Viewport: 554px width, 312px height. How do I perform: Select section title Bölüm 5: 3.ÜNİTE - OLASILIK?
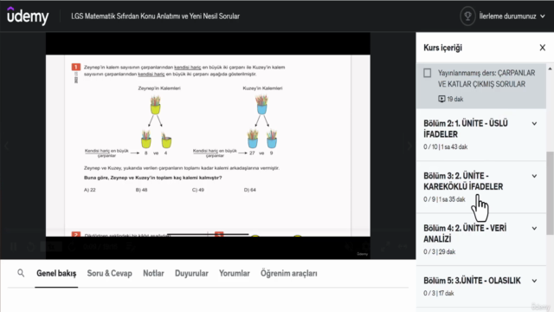[x=472, y=281]
